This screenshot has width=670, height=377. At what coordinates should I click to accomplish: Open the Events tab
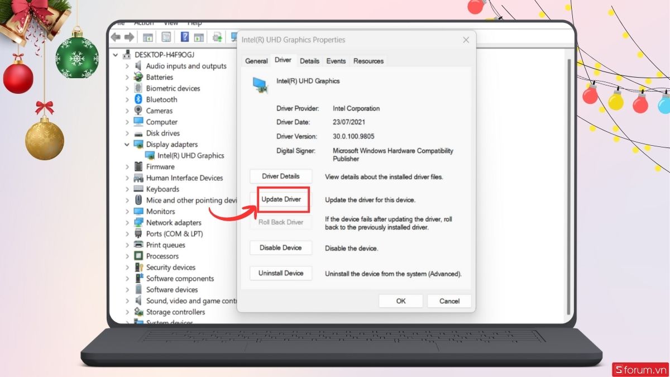point(336,61)
